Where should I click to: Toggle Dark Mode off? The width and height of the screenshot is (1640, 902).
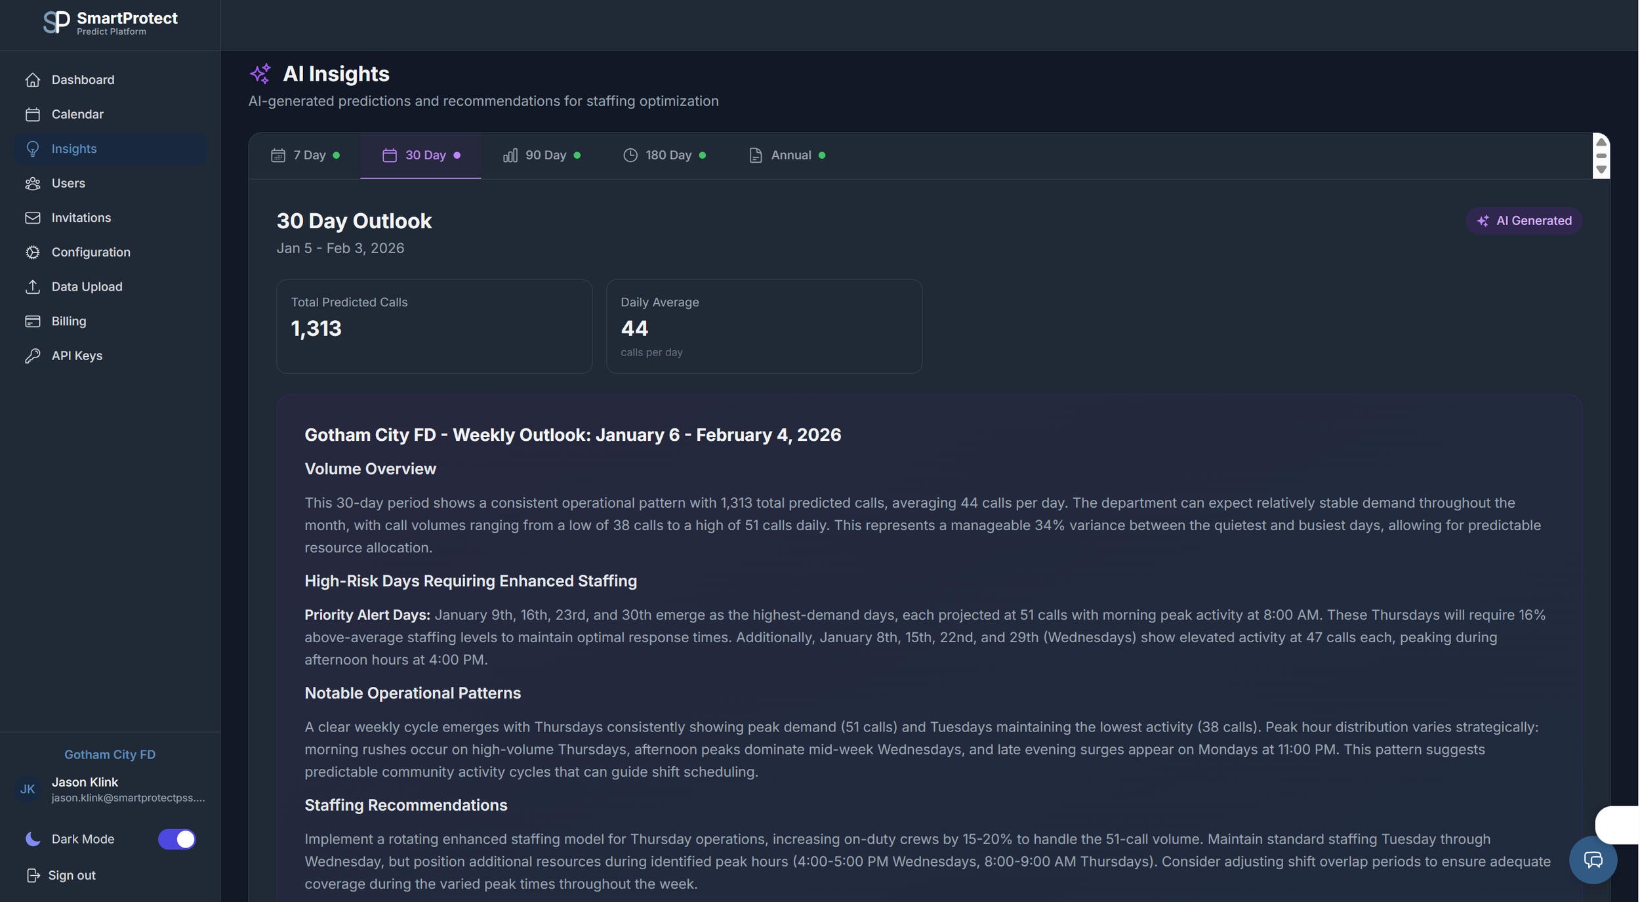[178, 839]
